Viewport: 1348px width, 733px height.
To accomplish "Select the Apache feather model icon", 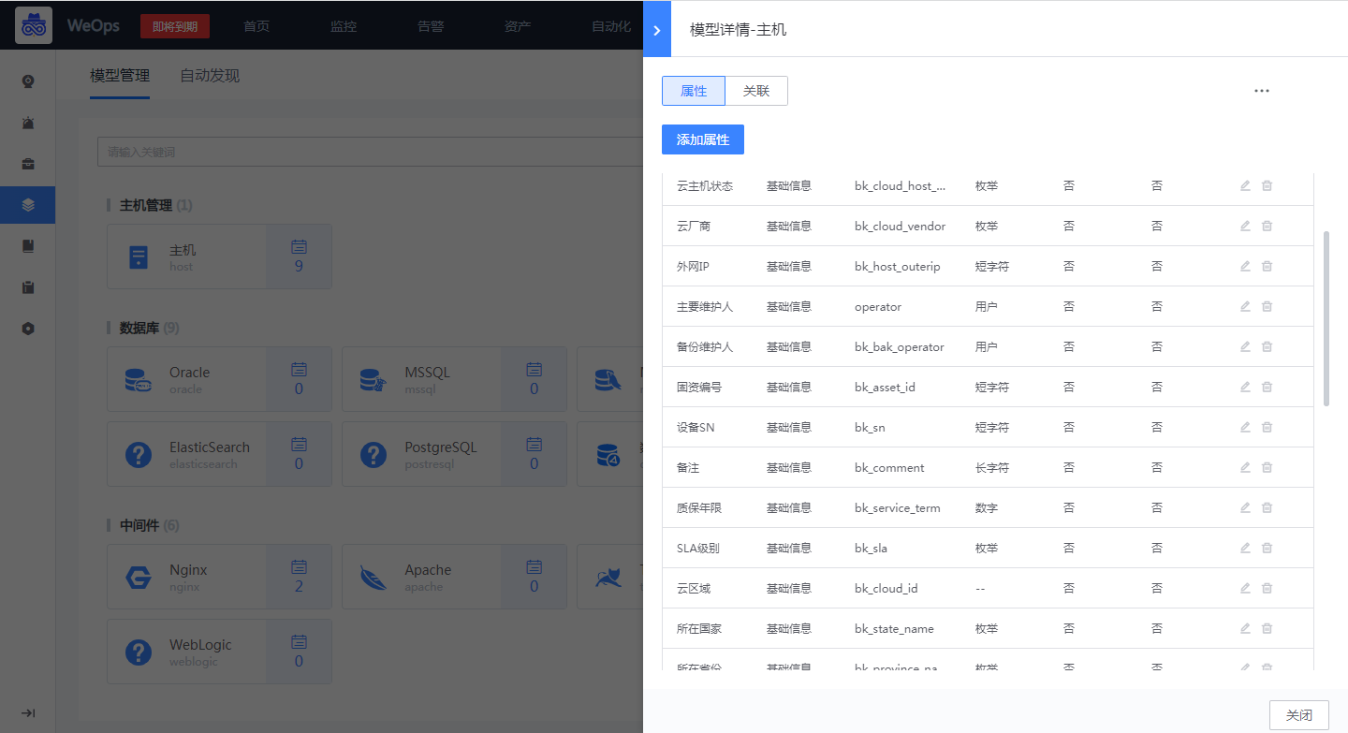I will 374,577.
